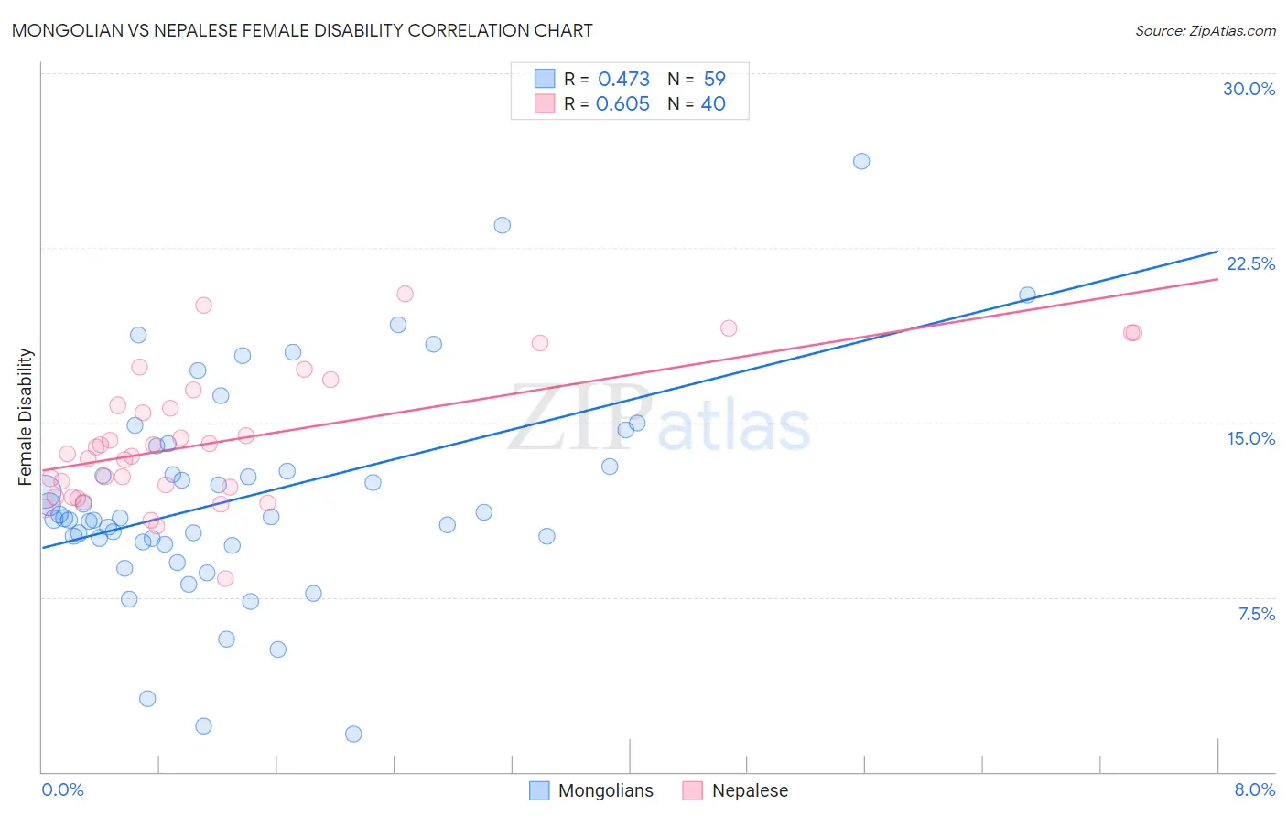Select the Nepalese legend label

[750, 790]
